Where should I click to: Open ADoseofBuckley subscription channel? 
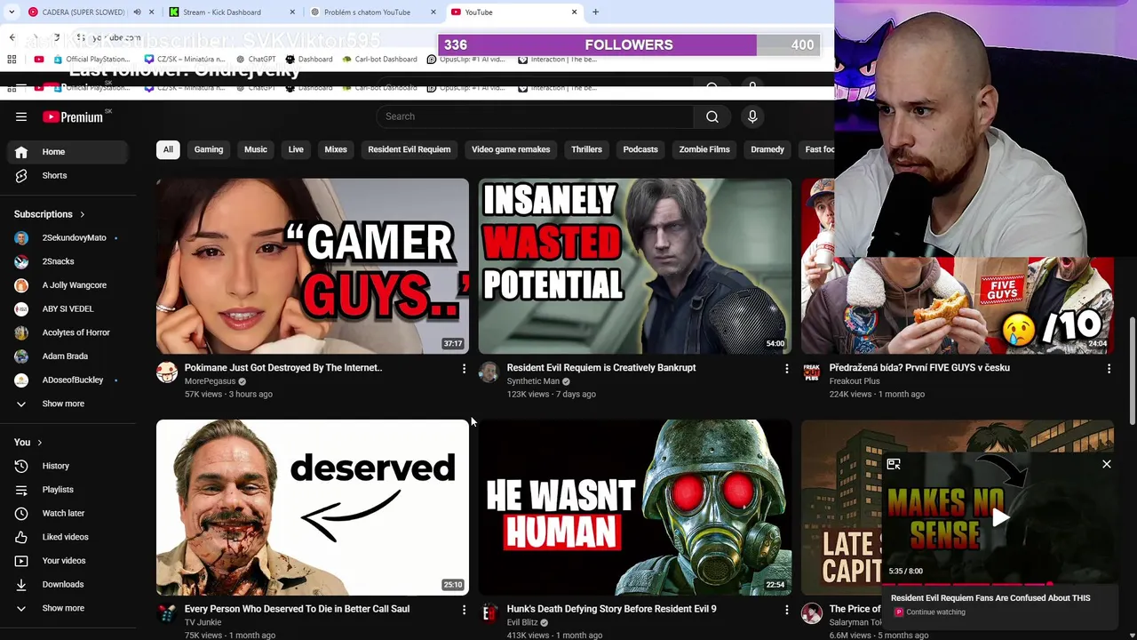68,380
